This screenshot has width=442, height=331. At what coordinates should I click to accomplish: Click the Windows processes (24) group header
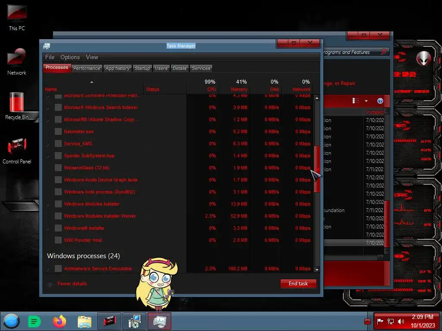pos(83,256)
